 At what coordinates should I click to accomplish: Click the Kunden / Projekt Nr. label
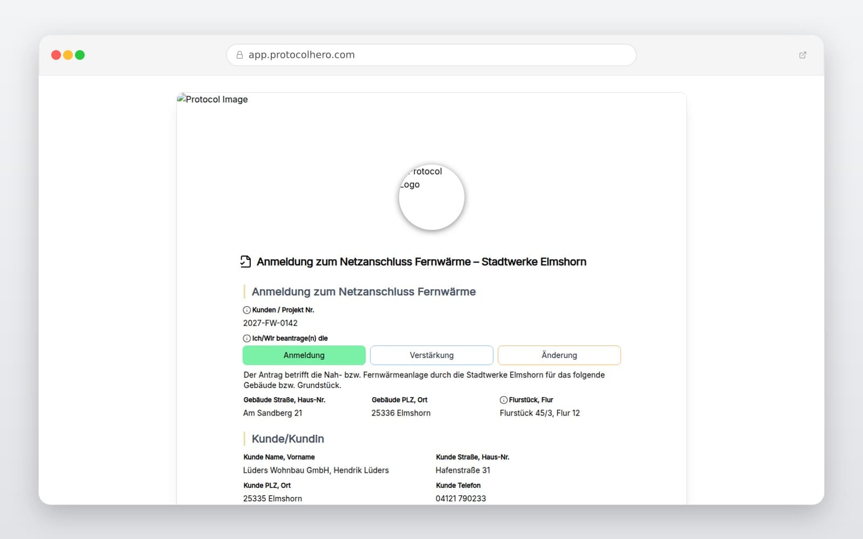pos(283,310)
